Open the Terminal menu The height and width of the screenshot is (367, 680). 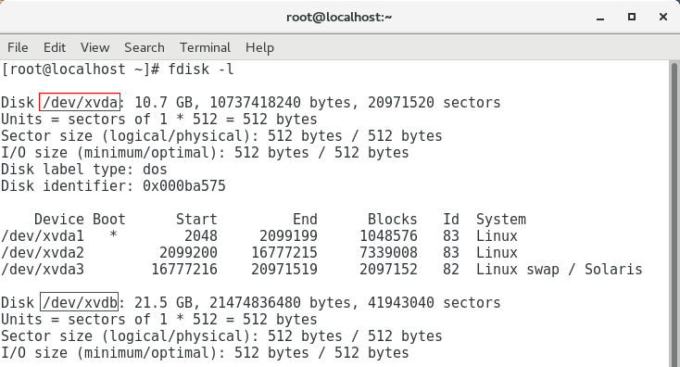(205, 47)
